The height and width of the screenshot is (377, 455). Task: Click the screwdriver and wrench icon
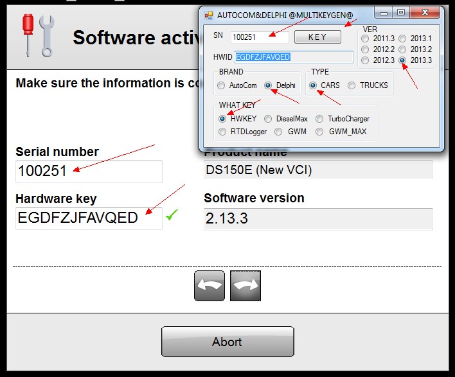click(39, 35)
